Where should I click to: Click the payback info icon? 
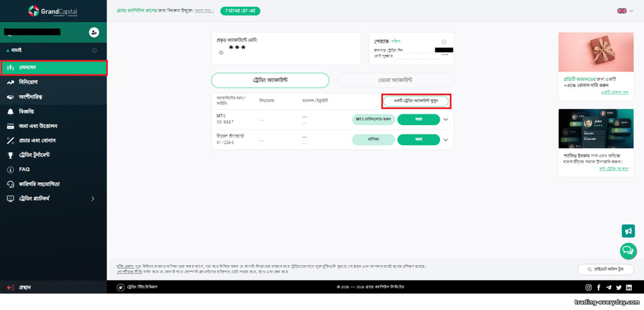[443, 42]
